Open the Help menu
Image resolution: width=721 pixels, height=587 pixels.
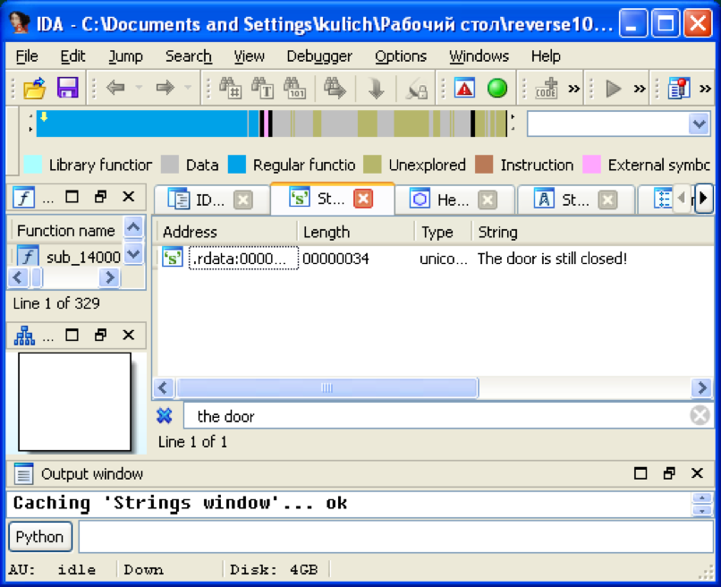546,56
